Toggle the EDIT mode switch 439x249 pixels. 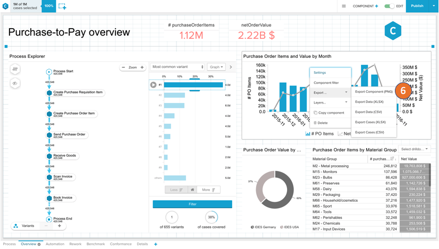click(x=390, y=6)
